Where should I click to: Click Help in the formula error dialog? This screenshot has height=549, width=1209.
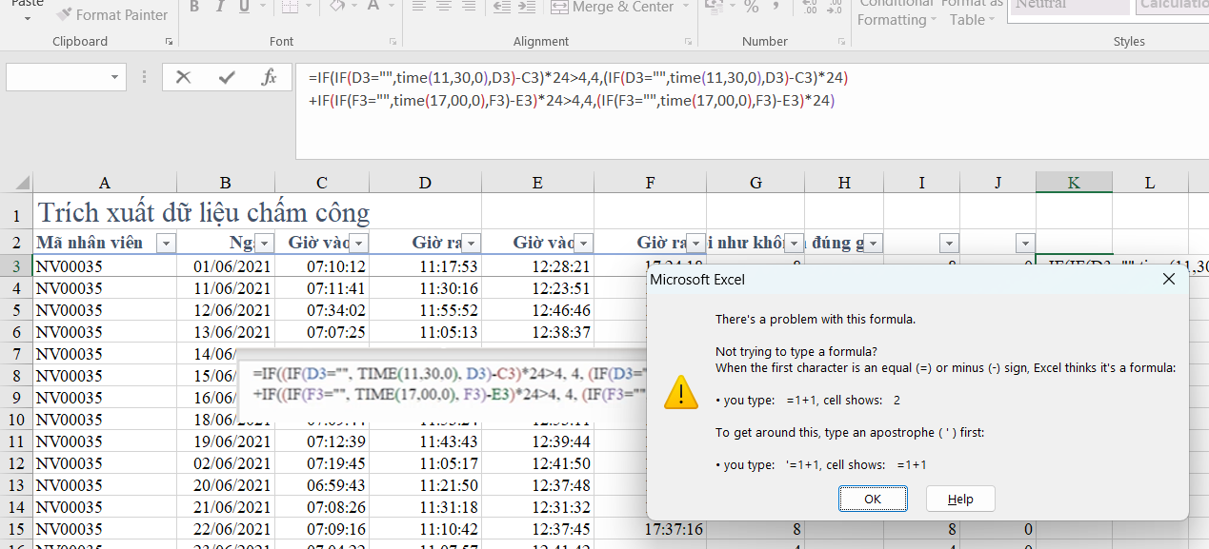click(x=960, y=499)
